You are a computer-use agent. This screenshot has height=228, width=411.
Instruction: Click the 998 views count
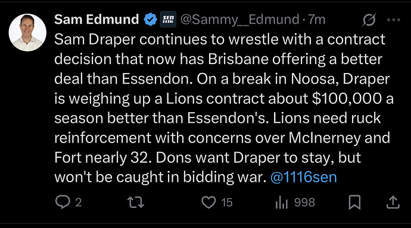304,202
